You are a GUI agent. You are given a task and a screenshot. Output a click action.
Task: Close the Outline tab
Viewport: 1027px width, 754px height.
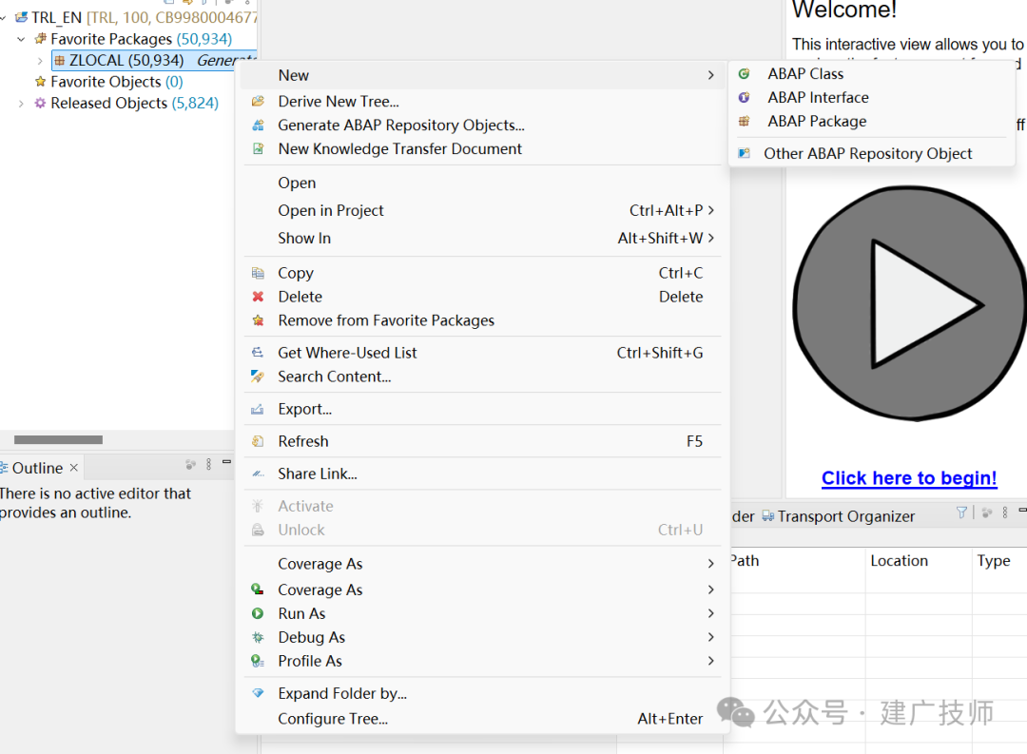pyautogui.click(x=74, y=467)
